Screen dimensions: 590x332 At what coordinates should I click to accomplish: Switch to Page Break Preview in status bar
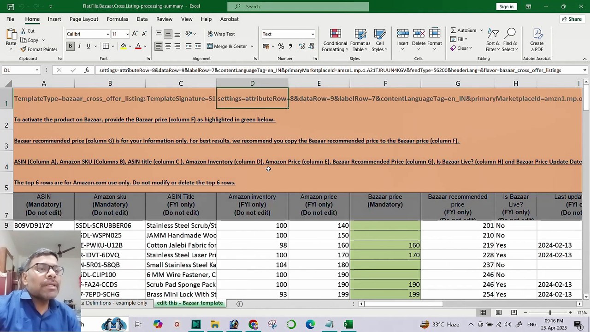click(513, 313)
